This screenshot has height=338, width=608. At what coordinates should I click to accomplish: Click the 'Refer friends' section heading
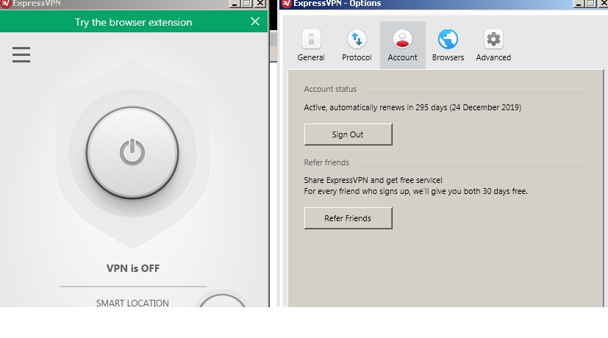tap(326, 163)
